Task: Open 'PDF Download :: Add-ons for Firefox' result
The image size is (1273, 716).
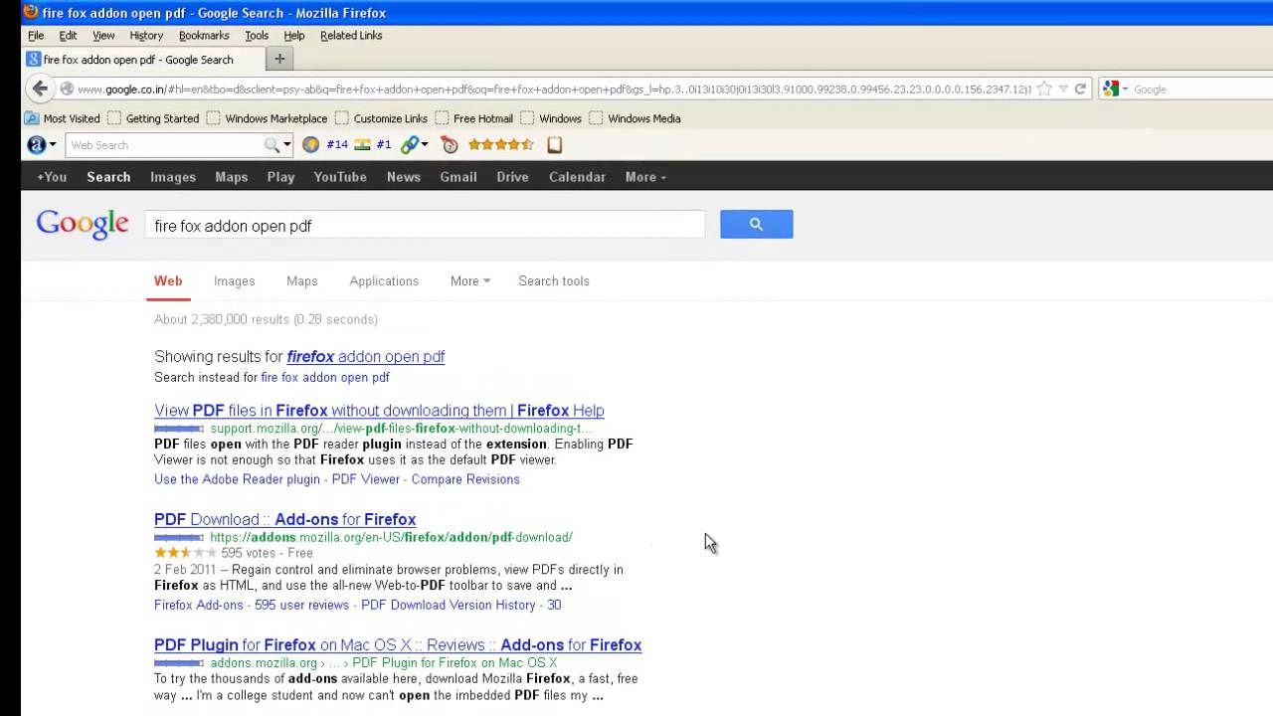Action: (x=284, y=520)
